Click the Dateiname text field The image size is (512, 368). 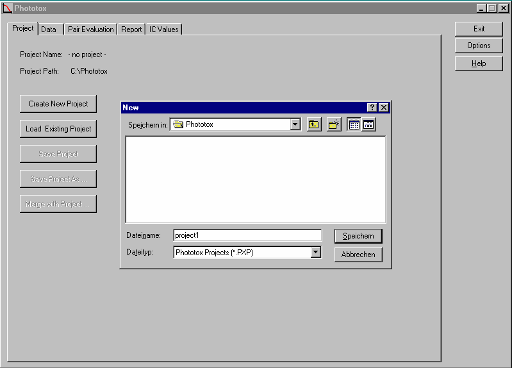pyautogui.click(x=247, y=235)
